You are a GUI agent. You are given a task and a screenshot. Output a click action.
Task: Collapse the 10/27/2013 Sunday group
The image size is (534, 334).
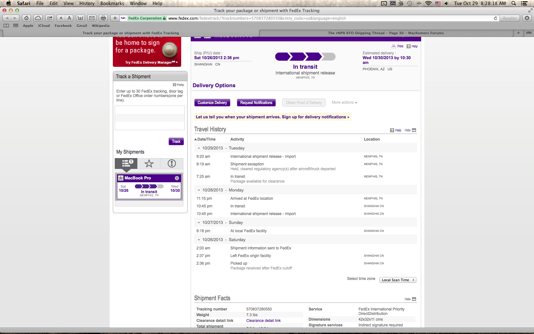[x=199, y=223]
